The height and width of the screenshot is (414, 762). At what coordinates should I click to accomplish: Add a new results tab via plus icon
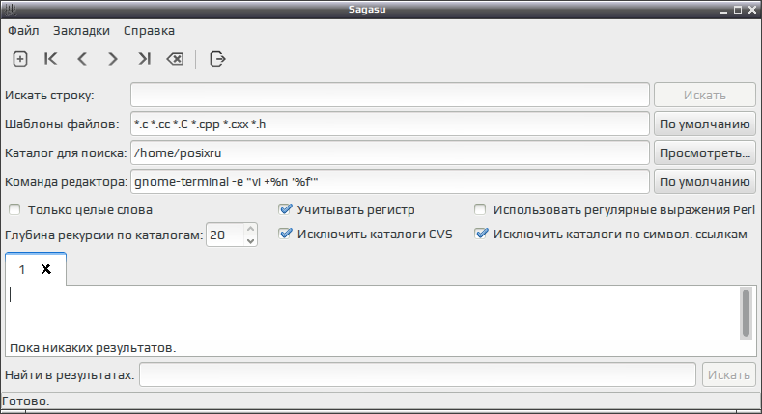[20, 59]
